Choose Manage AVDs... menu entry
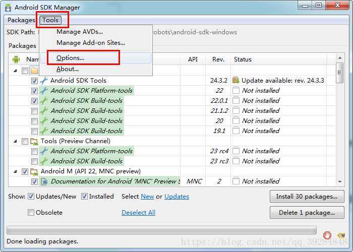Image resolution: width=353 pixels, height=252 pixels. (x=96, y=32)
